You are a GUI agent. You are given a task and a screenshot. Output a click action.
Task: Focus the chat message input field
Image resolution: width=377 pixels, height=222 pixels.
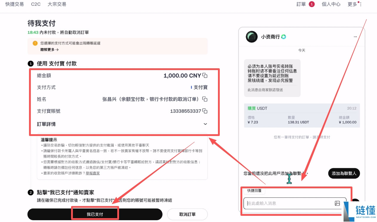pyautogui.click(x=295, y=203)
